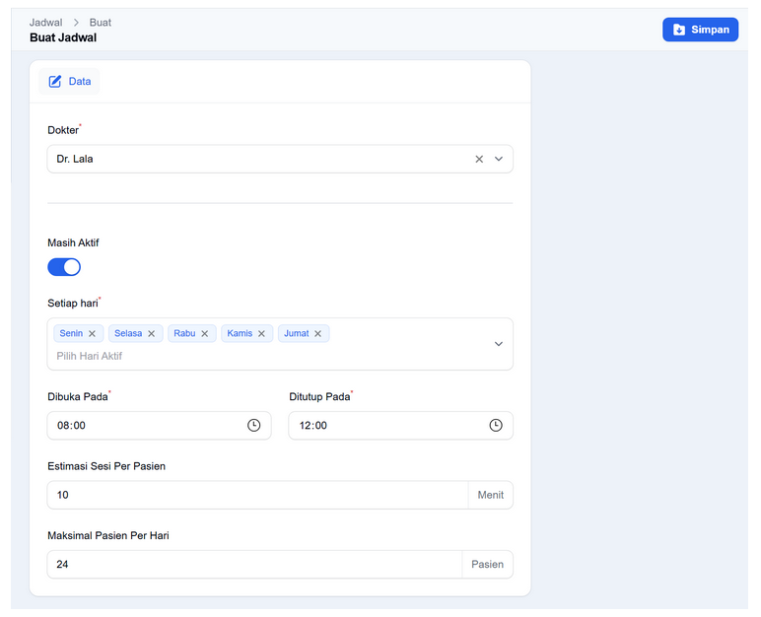This screenshot has height=617, width=761.
Task: Open clock picker for Ditutup Pada
Action: coord(496,425)
